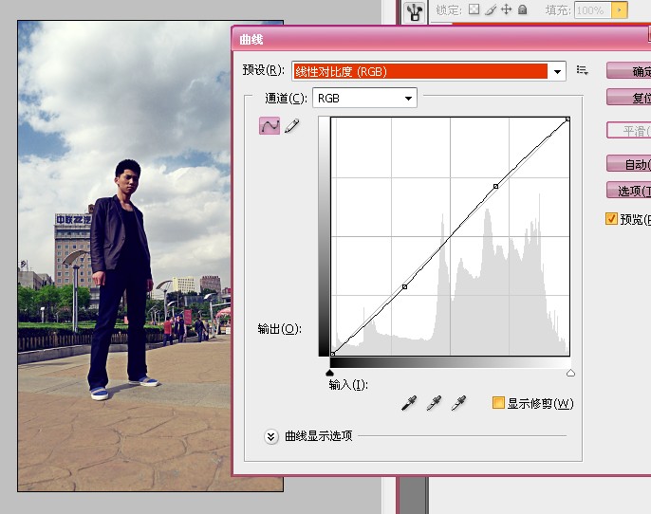Select the curve point editing tool

pyautogui.click(x=270, y=126)
